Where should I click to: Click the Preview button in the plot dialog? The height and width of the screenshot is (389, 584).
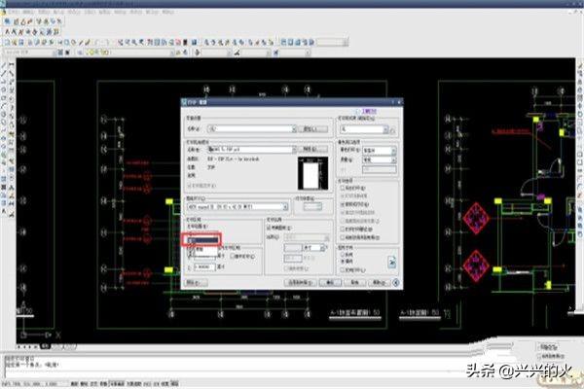point(197,283)
